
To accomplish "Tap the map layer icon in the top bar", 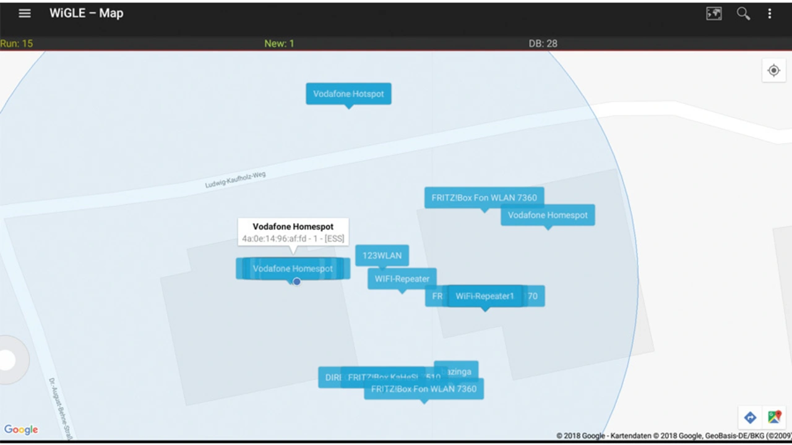I will pos(714,14).
